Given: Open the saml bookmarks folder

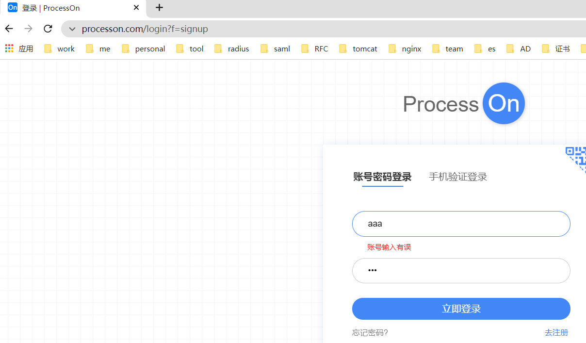Looking at the screenshot, I should coord(276,49).
